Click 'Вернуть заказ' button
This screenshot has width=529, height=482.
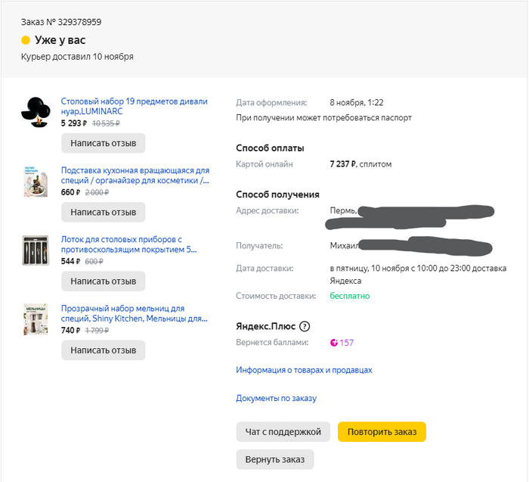click(x=274, y=459)
